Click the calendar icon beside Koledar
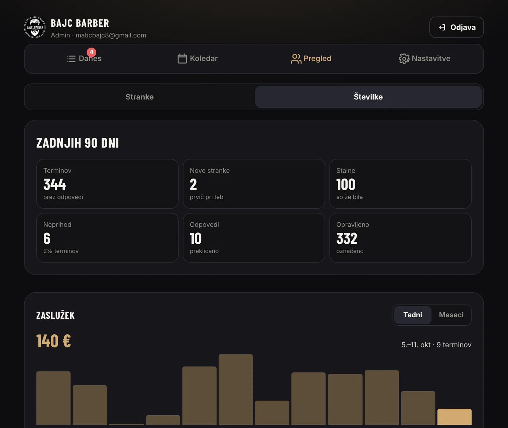508x428 pixels. click(x=182, y=59)
